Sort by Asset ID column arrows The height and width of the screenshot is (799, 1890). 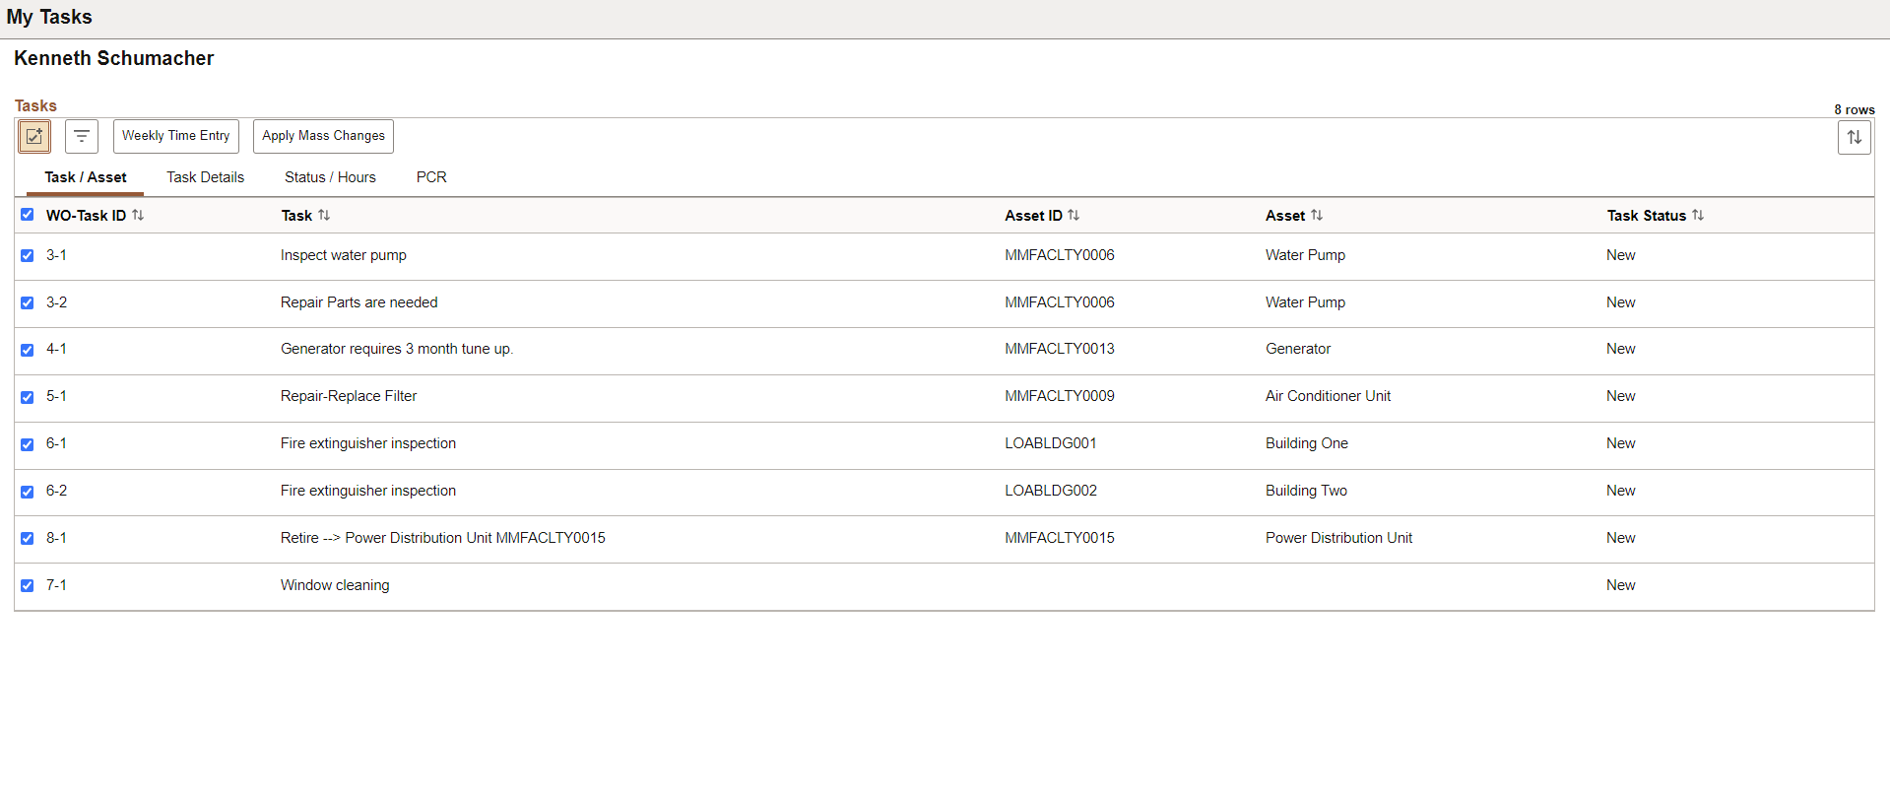click(1074, 215)
